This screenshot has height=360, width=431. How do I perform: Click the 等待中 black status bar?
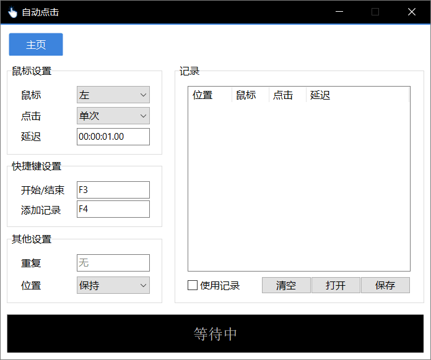[x=215, y=334]
